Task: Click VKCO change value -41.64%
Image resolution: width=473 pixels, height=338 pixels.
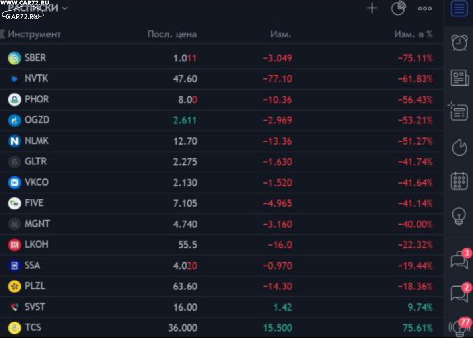Action: point(415,183)
